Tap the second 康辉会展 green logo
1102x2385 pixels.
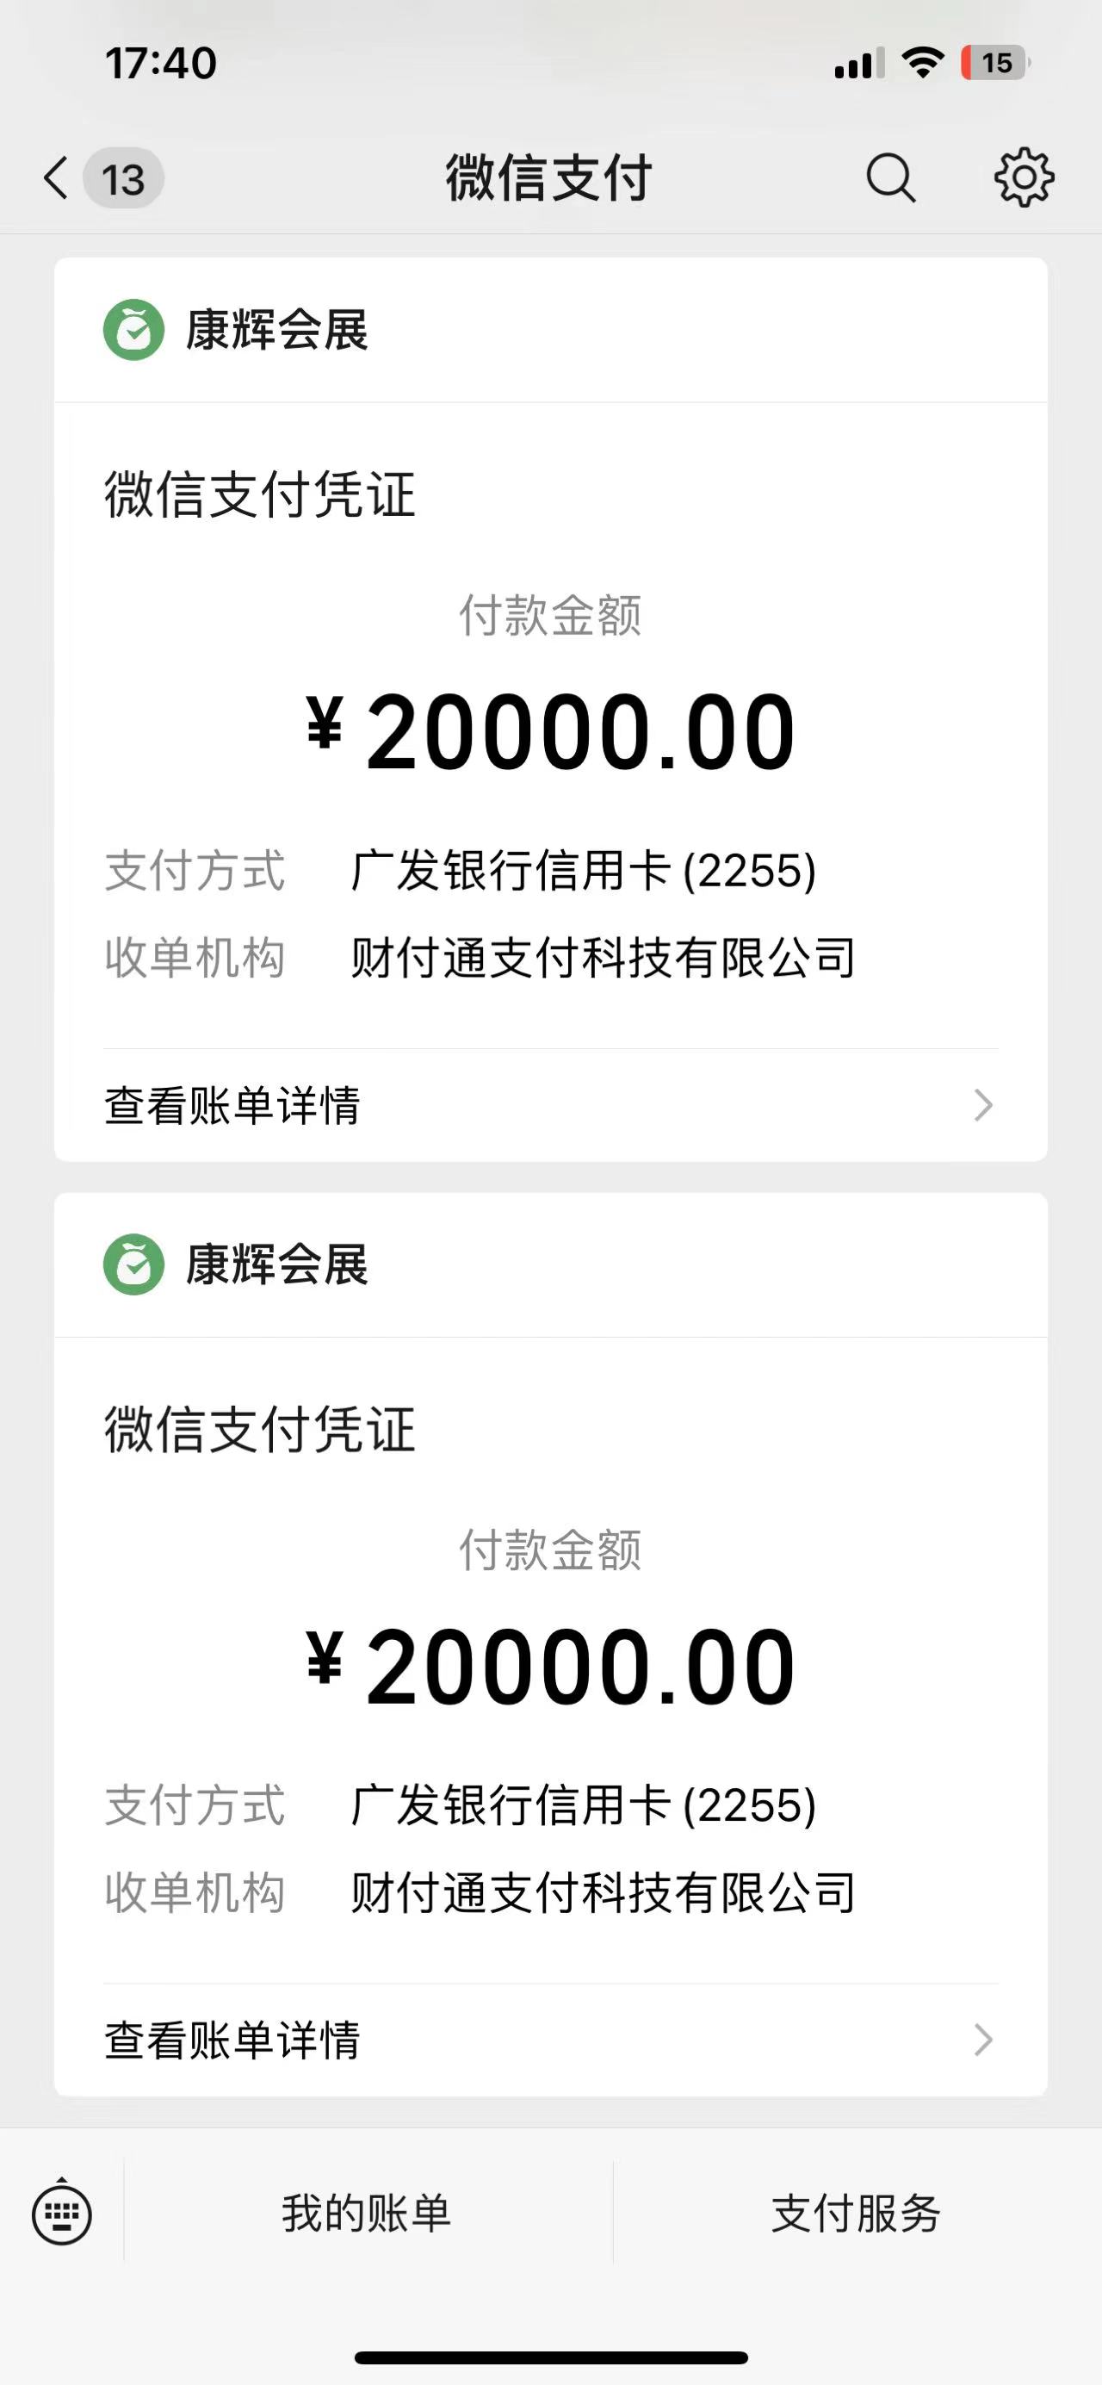[134, 1264]
